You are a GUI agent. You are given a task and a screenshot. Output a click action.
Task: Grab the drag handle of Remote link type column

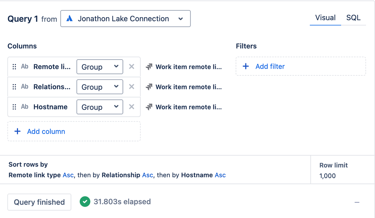tap(14, 67)
